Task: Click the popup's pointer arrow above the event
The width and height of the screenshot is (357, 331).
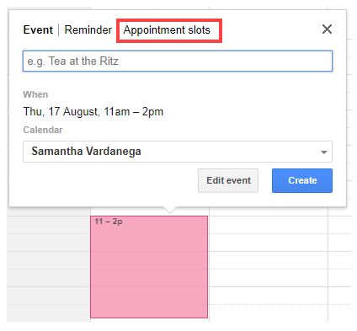Action: coord(169,211)
